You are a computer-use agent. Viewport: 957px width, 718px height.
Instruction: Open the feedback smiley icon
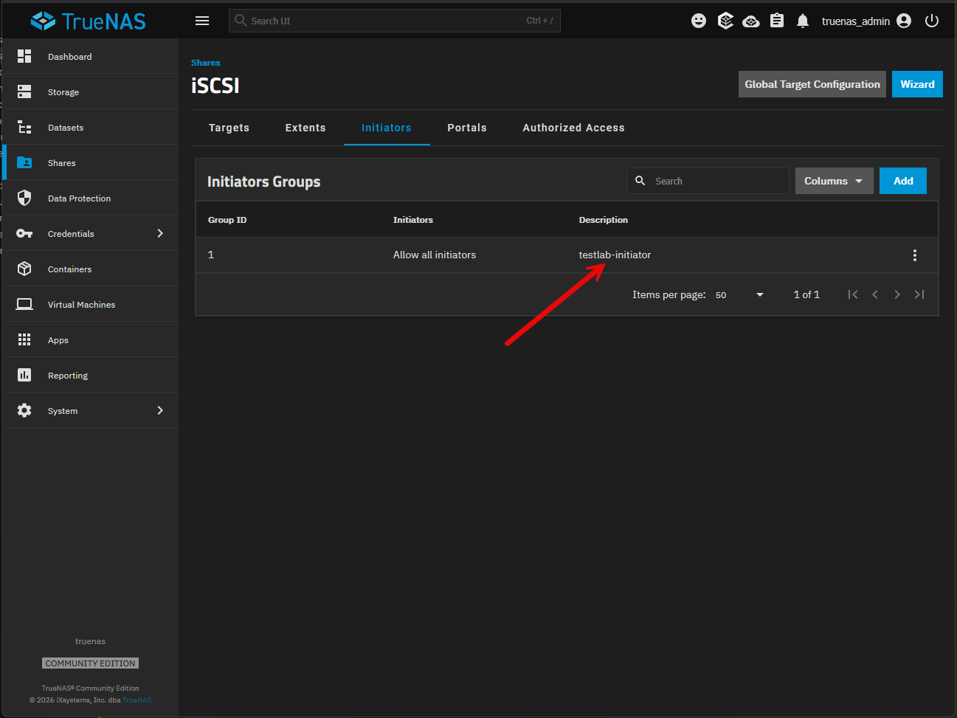tap(699, 21)
